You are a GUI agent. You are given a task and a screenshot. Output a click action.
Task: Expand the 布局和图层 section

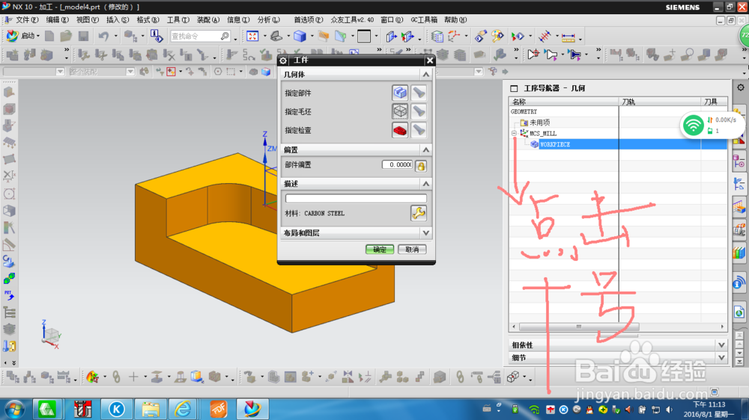(425, 232)
